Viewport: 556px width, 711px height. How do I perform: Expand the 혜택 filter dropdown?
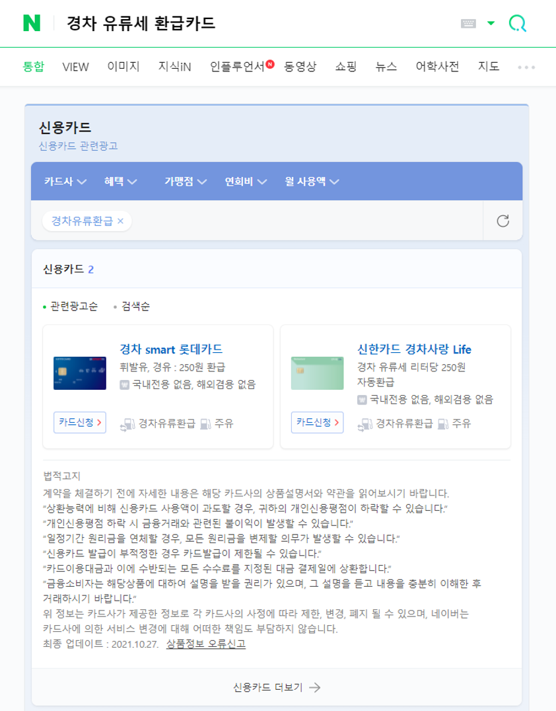point(121,181)
